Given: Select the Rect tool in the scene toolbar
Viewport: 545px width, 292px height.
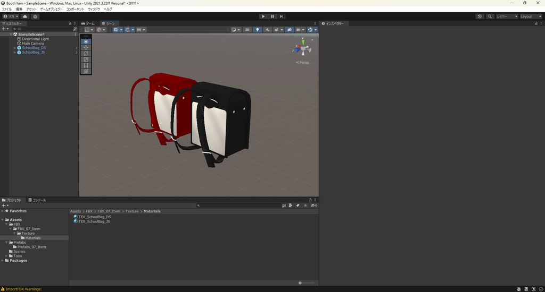Looking at the screenshot, I should tap(86, 65).
